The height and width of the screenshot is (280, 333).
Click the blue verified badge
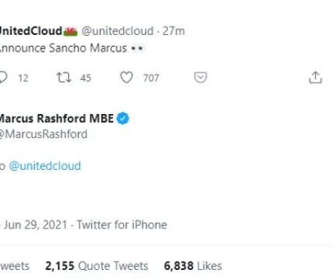point(123,119)
